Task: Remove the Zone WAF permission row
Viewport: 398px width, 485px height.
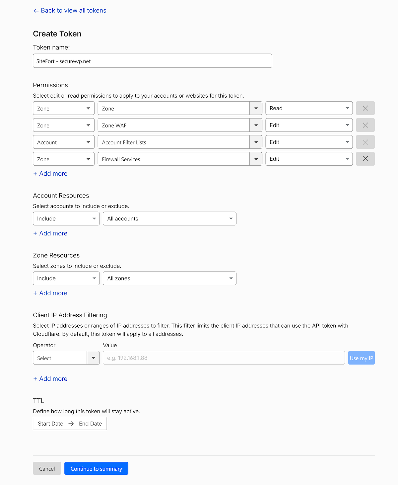Action: tap(365, 125)
